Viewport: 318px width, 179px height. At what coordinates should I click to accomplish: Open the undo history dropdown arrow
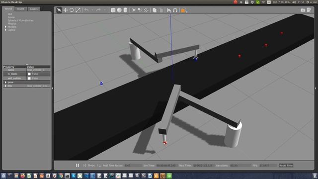pyautogui.click(x=92, y=10)
